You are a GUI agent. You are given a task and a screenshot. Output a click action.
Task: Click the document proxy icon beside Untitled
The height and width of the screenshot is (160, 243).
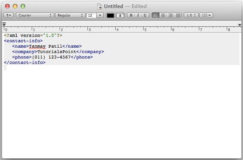coord(99,6)
